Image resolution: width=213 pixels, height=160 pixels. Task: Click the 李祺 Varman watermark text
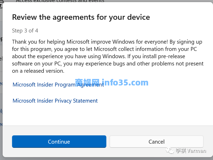coord(190,151)
